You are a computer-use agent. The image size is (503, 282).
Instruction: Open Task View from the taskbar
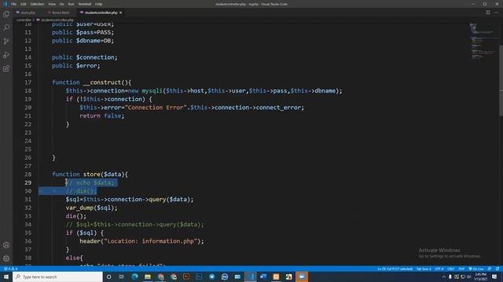pyautogui.click(x=122, y=277)
